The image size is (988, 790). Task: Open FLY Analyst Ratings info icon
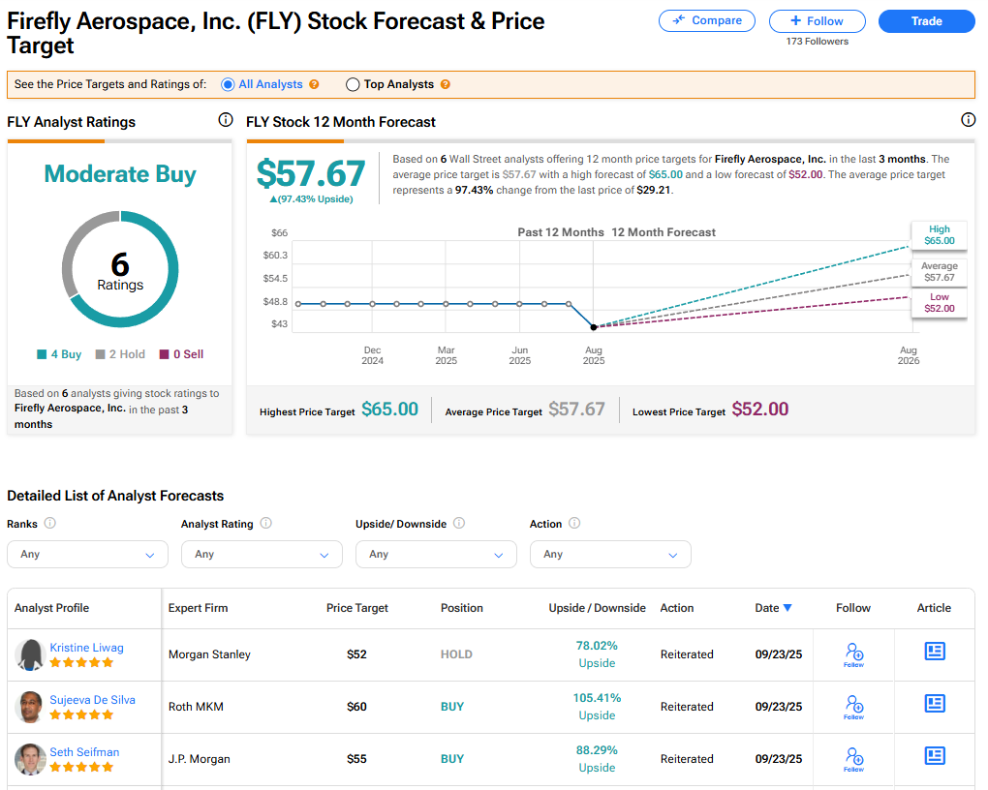[x=226, y=120]
